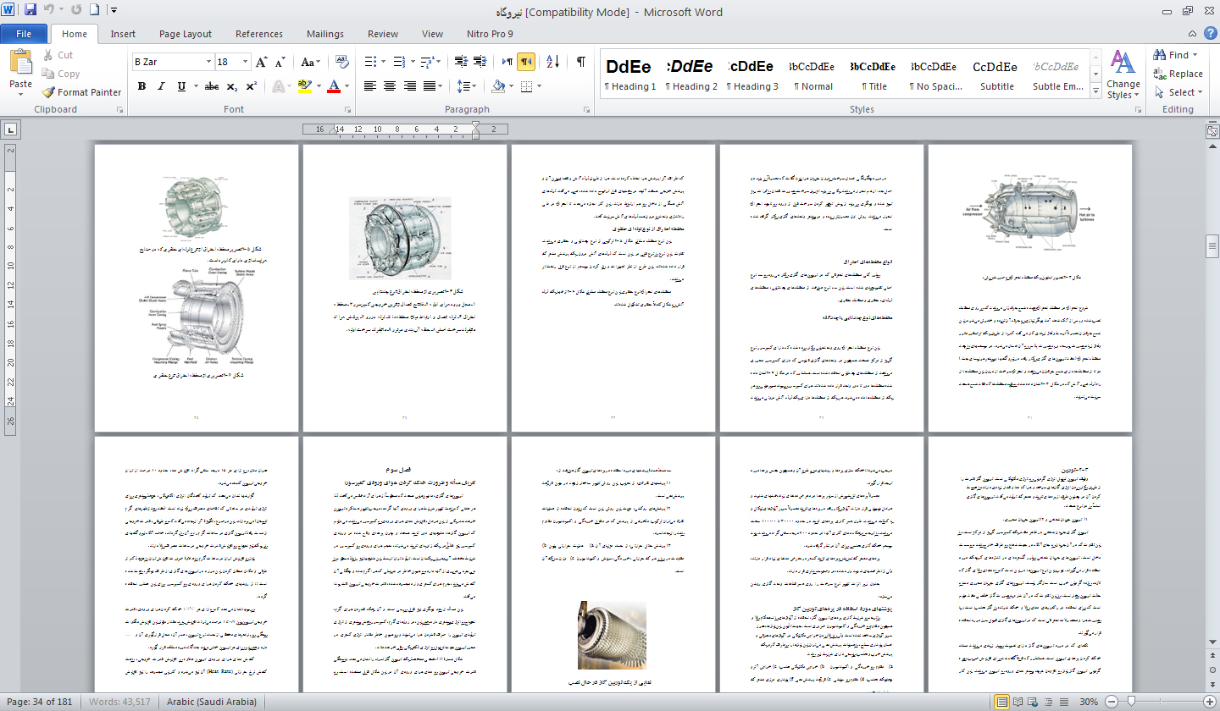
Task: Click the Strikethrough icon
Action: pos(212,86)
